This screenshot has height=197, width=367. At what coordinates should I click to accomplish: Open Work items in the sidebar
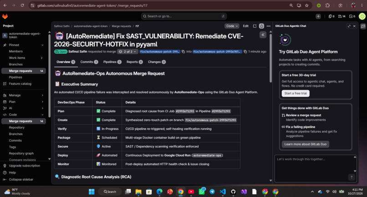tap(24, 58)
